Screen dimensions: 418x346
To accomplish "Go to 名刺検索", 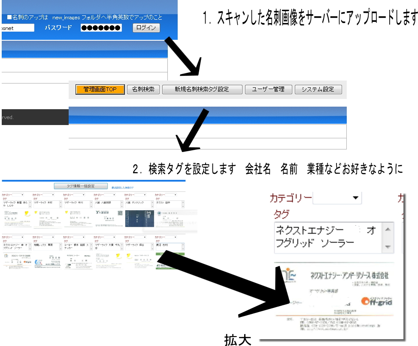I will coord(143,89).
